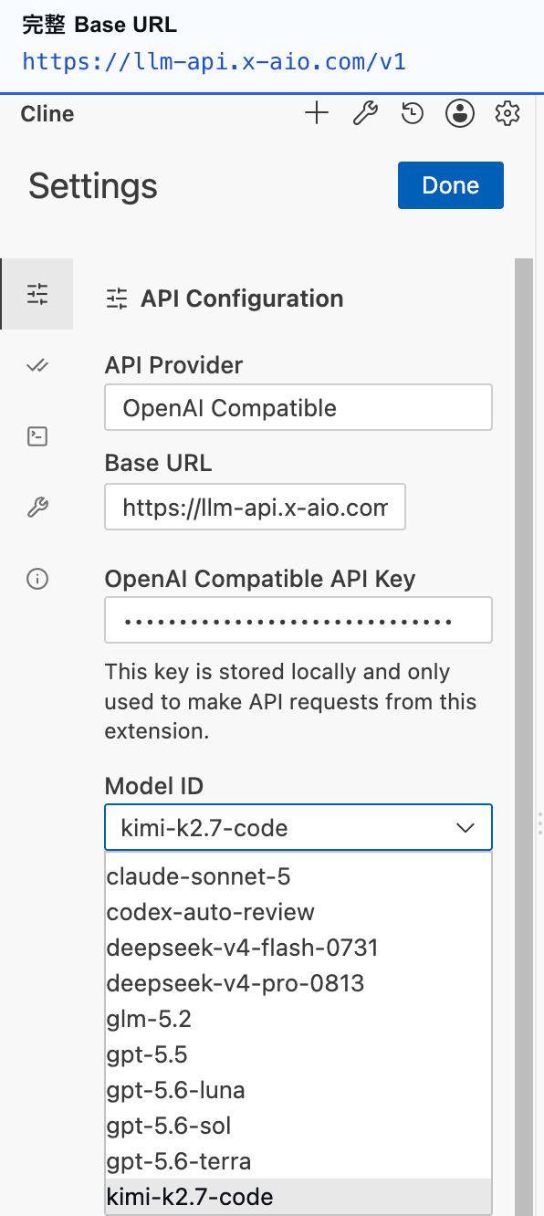Open the API Provider dropdown
The image size is (544, 1216).
coord(298,407)
